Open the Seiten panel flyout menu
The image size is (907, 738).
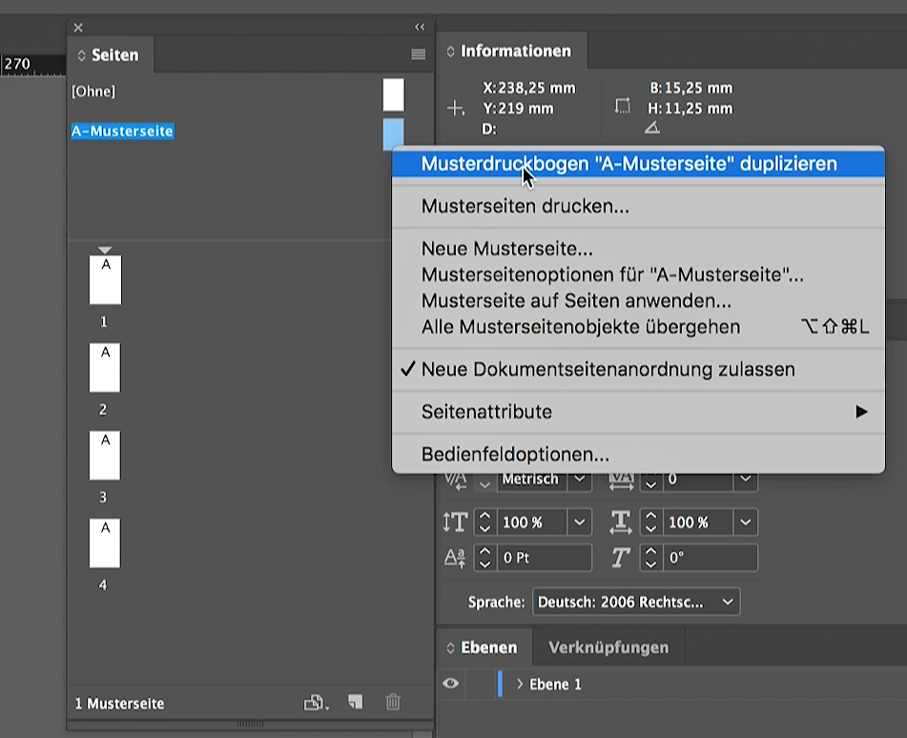(x=418, y=55)
